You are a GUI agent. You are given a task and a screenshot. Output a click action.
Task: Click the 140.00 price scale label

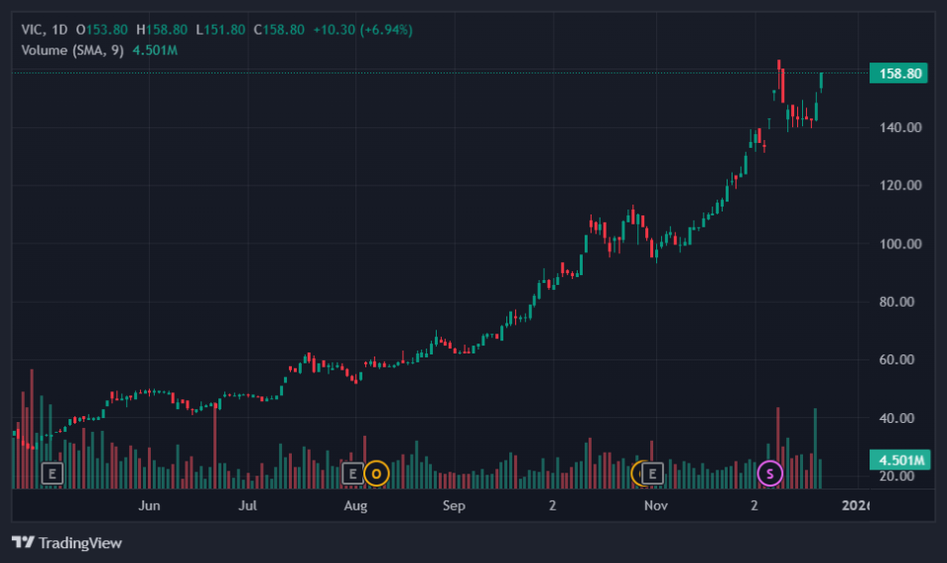pyautogui.click(x=900, y=128)
